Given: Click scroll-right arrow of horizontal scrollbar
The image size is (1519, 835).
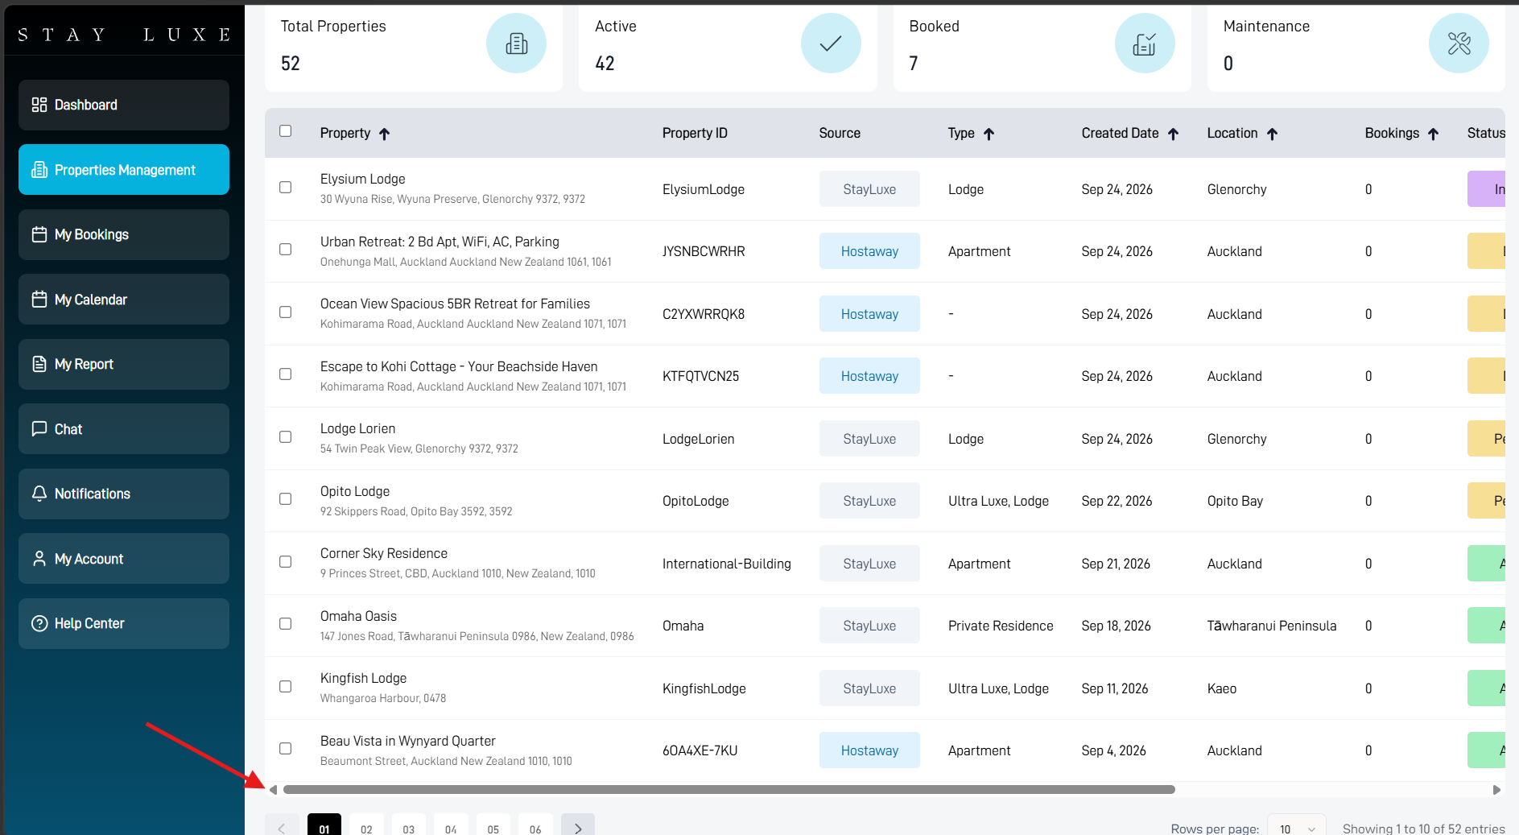Looking at the screenshot, I should pyautogui.click(x=1496, y=790).
